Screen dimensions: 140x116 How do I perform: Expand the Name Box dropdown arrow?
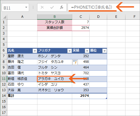click(26, 7)
